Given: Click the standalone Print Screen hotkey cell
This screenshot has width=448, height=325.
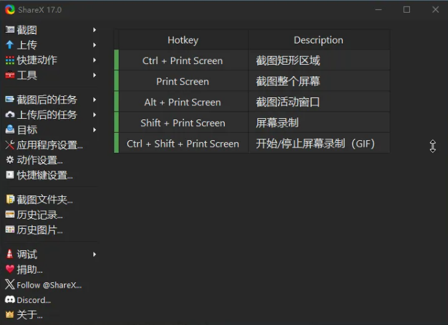Looking at the screenshot, I should pyautogui.click(x=183, y=81).
